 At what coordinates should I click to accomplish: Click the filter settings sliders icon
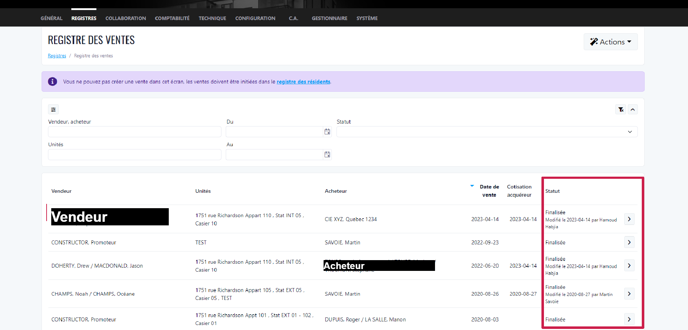53,110
